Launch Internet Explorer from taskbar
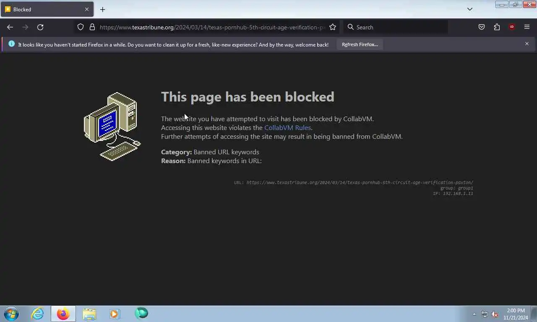The width and height of the screenshot is (537, 322). tap(37, 314)
